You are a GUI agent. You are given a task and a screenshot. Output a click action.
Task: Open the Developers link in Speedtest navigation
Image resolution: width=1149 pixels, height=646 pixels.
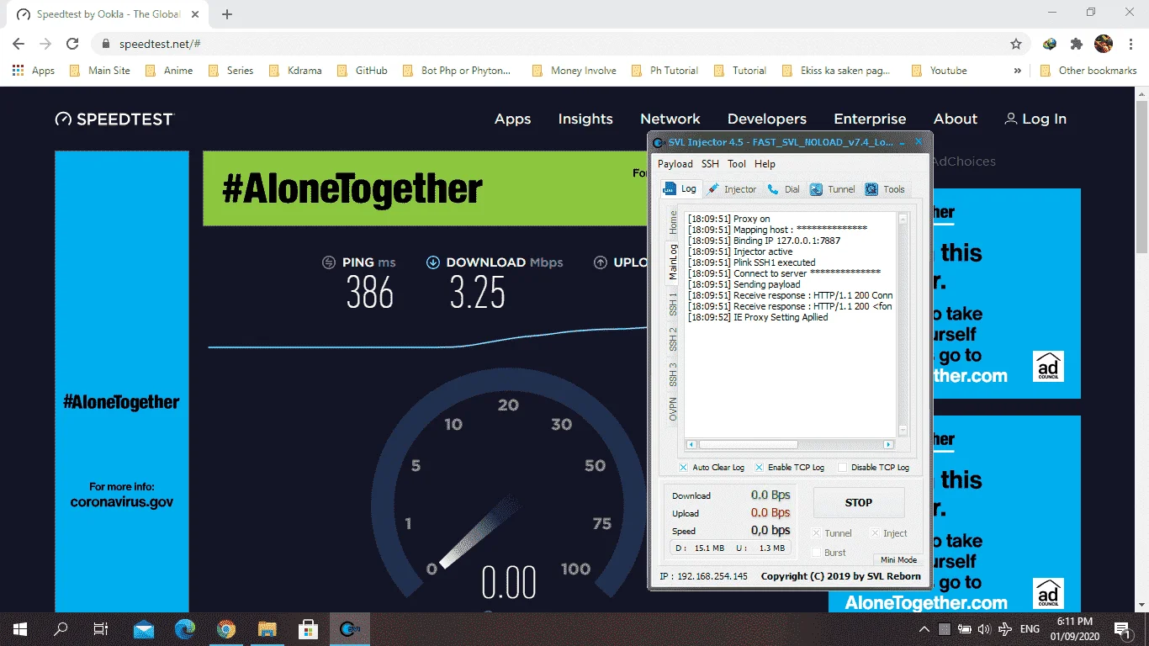[767, 119]
